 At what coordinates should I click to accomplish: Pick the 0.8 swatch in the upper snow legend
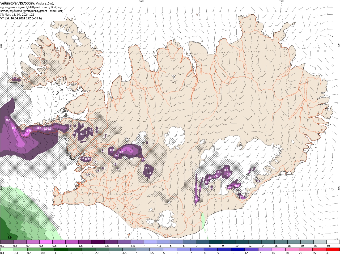(x=59, y=242)
